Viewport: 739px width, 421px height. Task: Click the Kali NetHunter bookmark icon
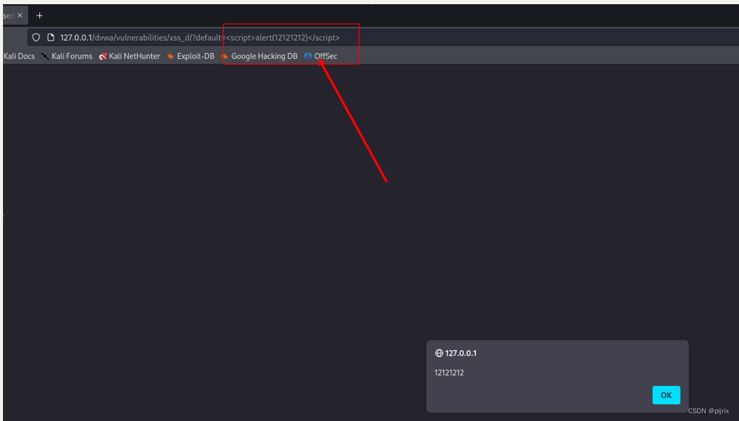(103, 56)
